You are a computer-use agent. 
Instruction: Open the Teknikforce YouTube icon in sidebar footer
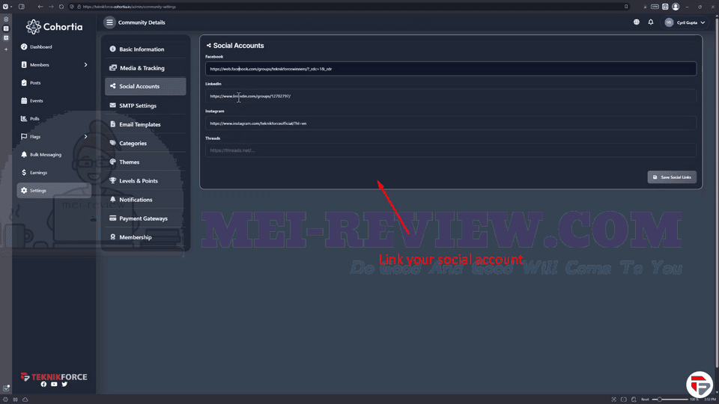point(54,385)
